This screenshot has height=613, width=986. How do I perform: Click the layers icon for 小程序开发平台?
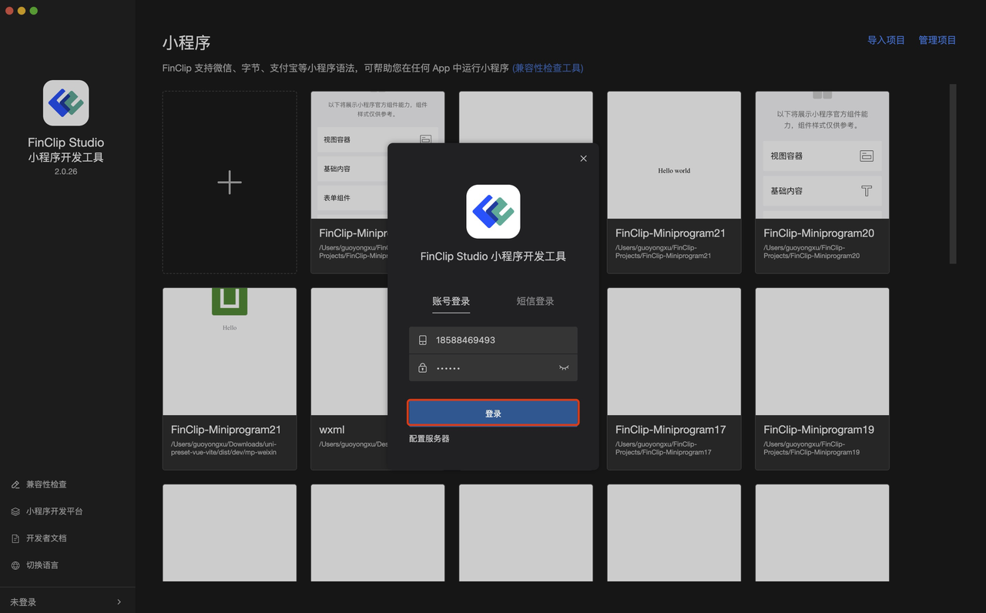point(15,511)
